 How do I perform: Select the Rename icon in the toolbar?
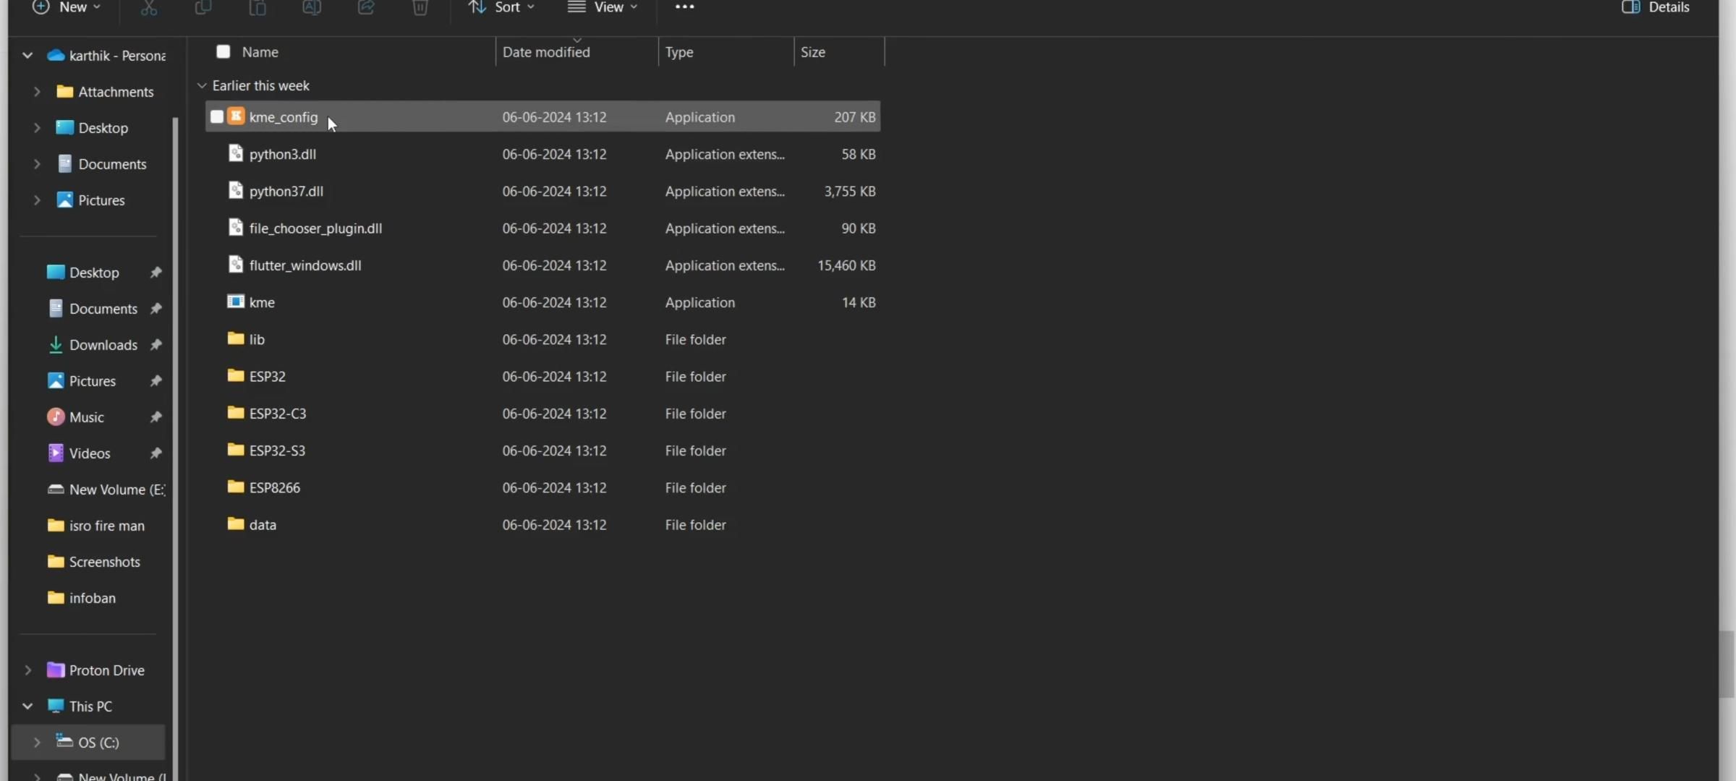pyautogui.click(x=312, y=7)
